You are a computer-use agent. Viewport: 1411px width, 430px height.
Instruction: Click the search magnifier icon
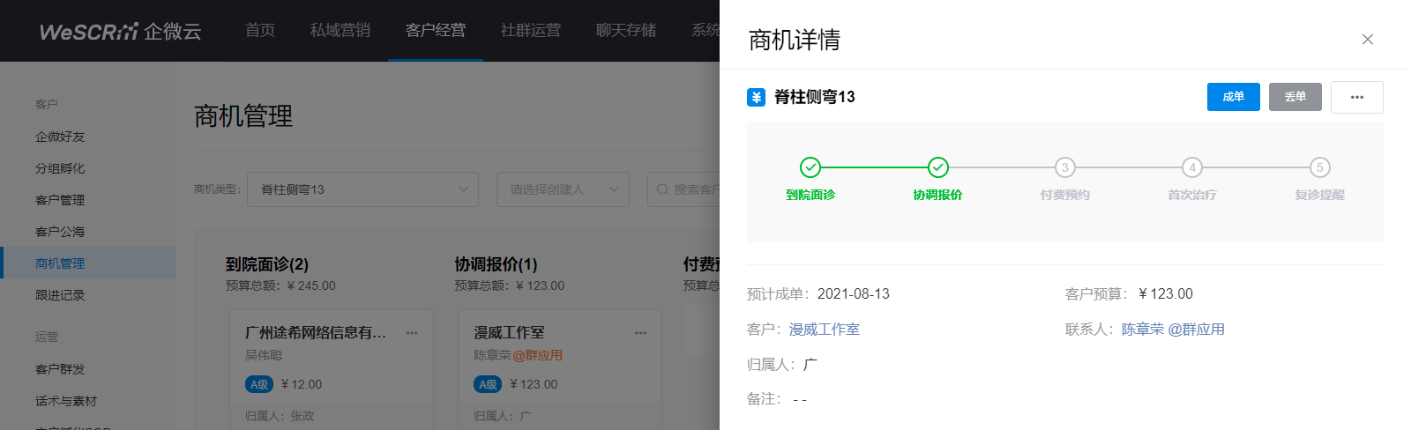point(662,189)
